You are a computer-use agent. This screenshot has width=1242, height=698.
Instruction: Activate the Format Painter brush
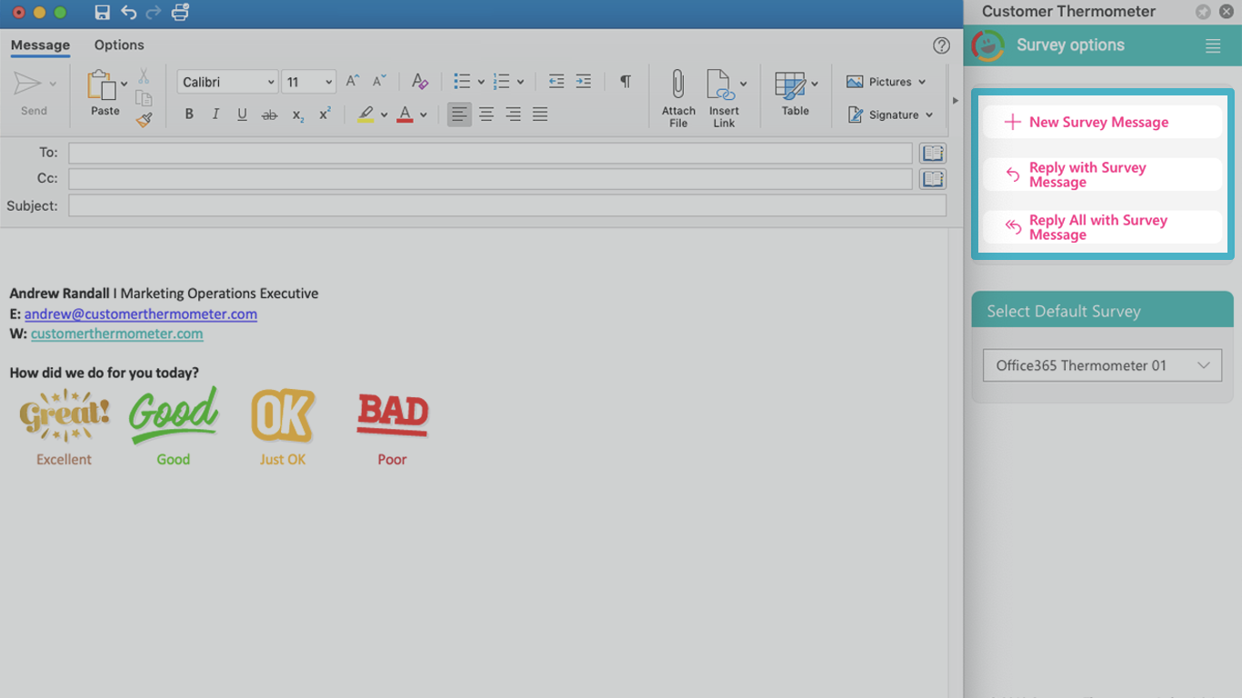click(144, 119)
